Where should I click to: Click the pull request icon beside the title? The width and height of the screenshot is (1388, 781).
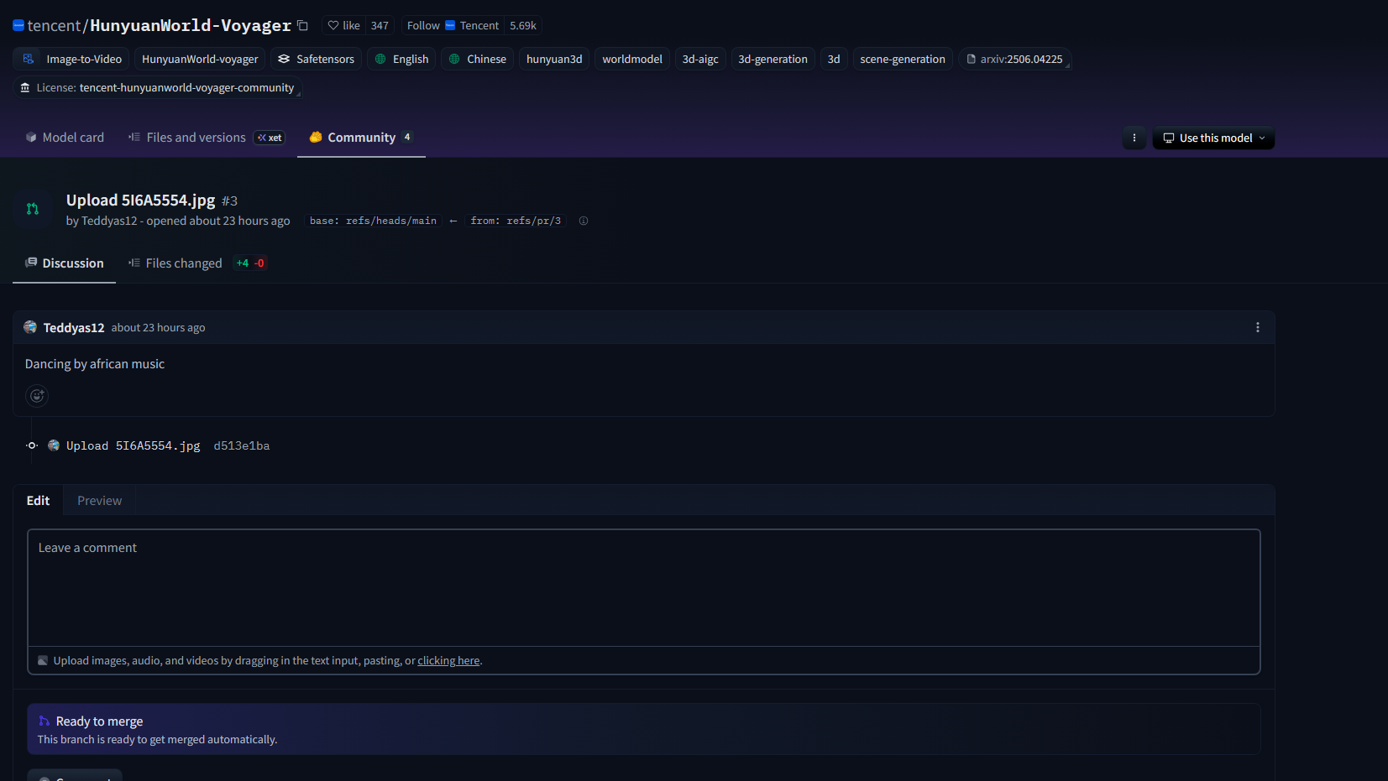click(33, 209)
